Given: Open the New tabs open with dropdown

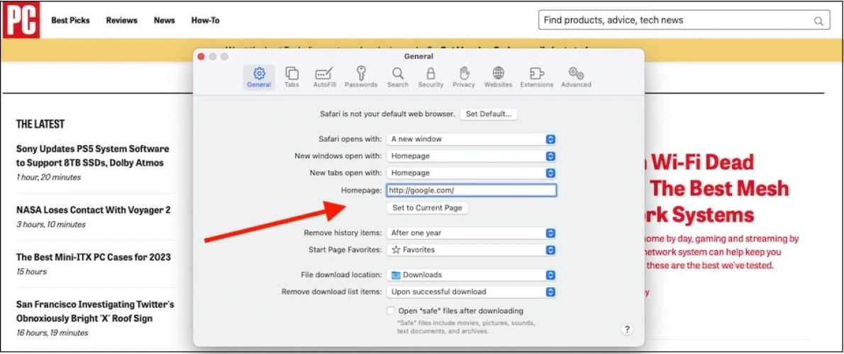Looking at the screenshot, I should pyautogui.click(x=472, y=173).
